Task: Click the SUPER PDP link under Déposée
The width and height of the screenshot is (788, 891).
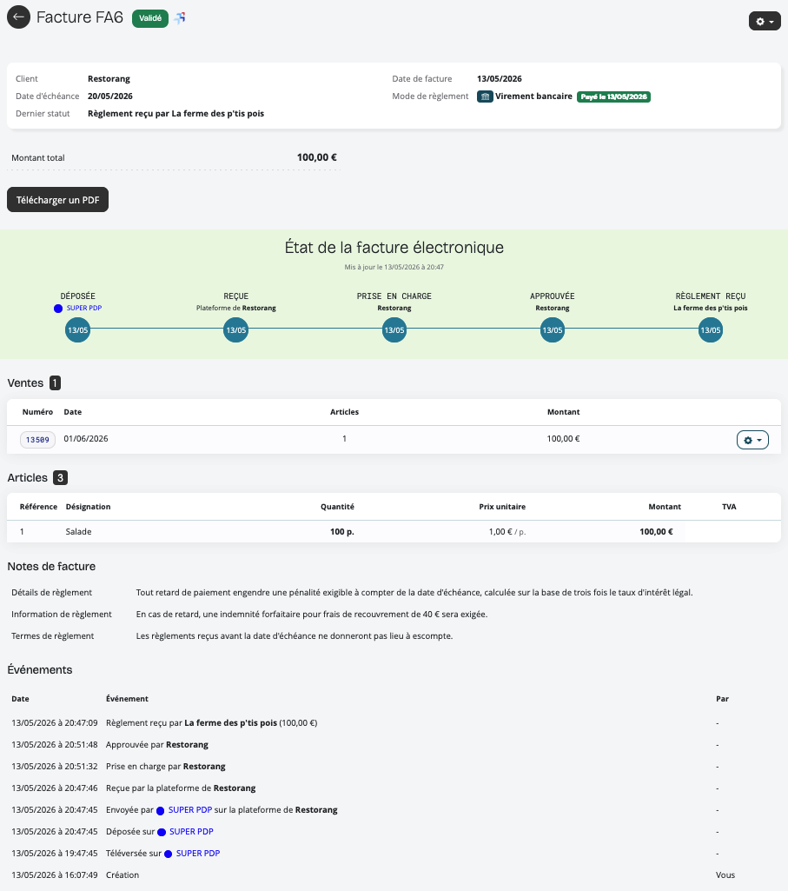Action: pyautogui.click(x=84, y=308)
